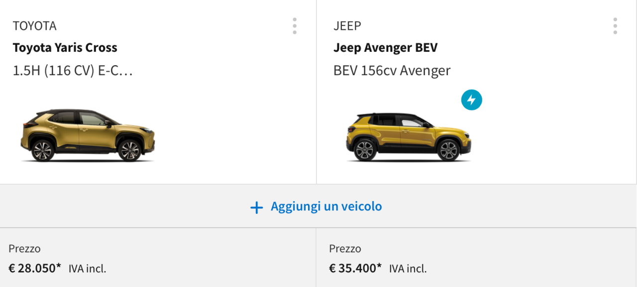Select the Jeep Avenger car image
This screenshot has height=287, width=637.
click(409, 137)
